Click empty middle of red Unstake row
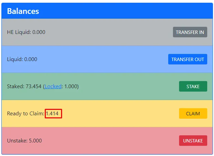Screen dimensions: 214x156 [109, 141]
